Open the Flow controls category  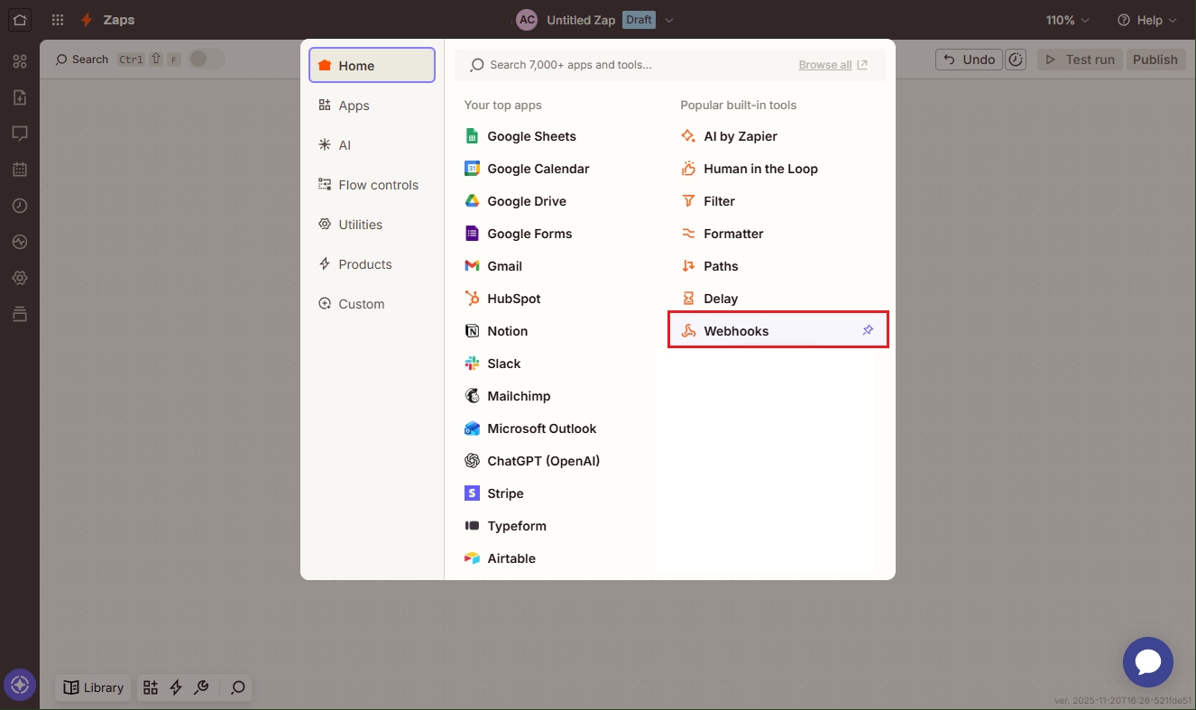tap(372, 185)
